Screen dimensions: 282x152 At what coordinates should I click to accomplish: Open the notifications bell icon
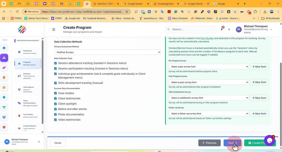pos(222,29)
